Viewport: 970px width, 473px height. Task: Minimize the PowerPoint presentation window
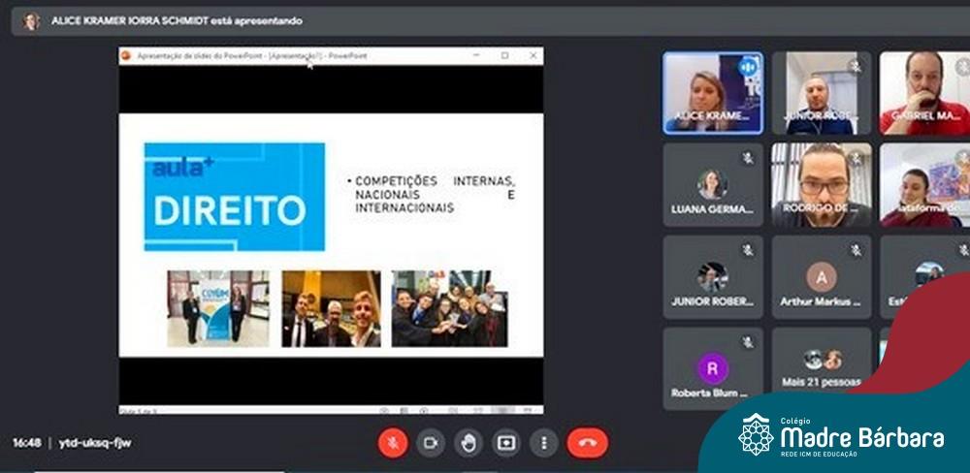[476, 55]
